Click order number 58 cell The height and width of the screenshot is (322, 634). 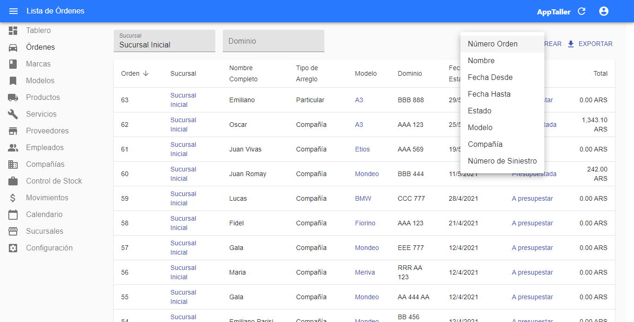click(125, 223)
